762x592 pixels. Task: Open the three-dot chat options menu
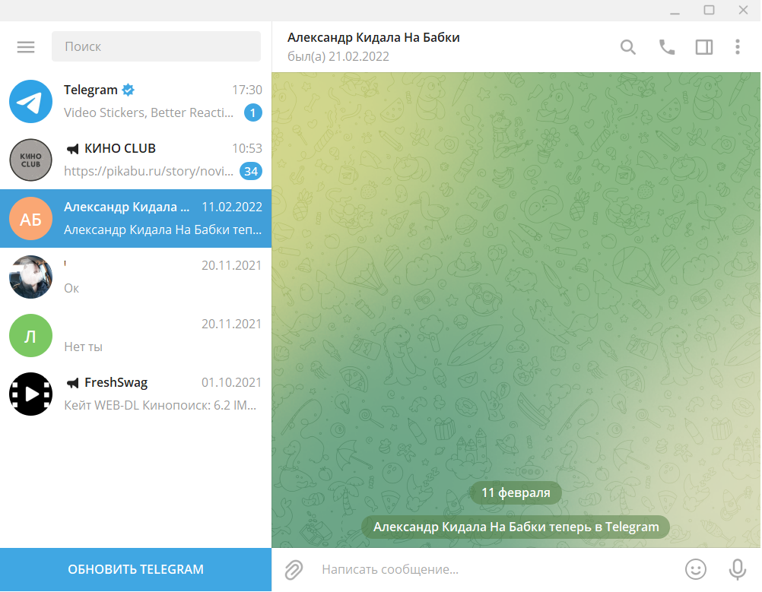tap(737, 47)
